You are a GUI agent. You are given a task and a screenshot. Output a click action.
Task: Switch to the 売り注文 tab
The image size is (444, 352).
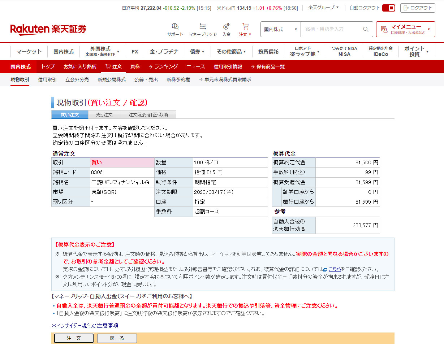(x=104, y=115)
